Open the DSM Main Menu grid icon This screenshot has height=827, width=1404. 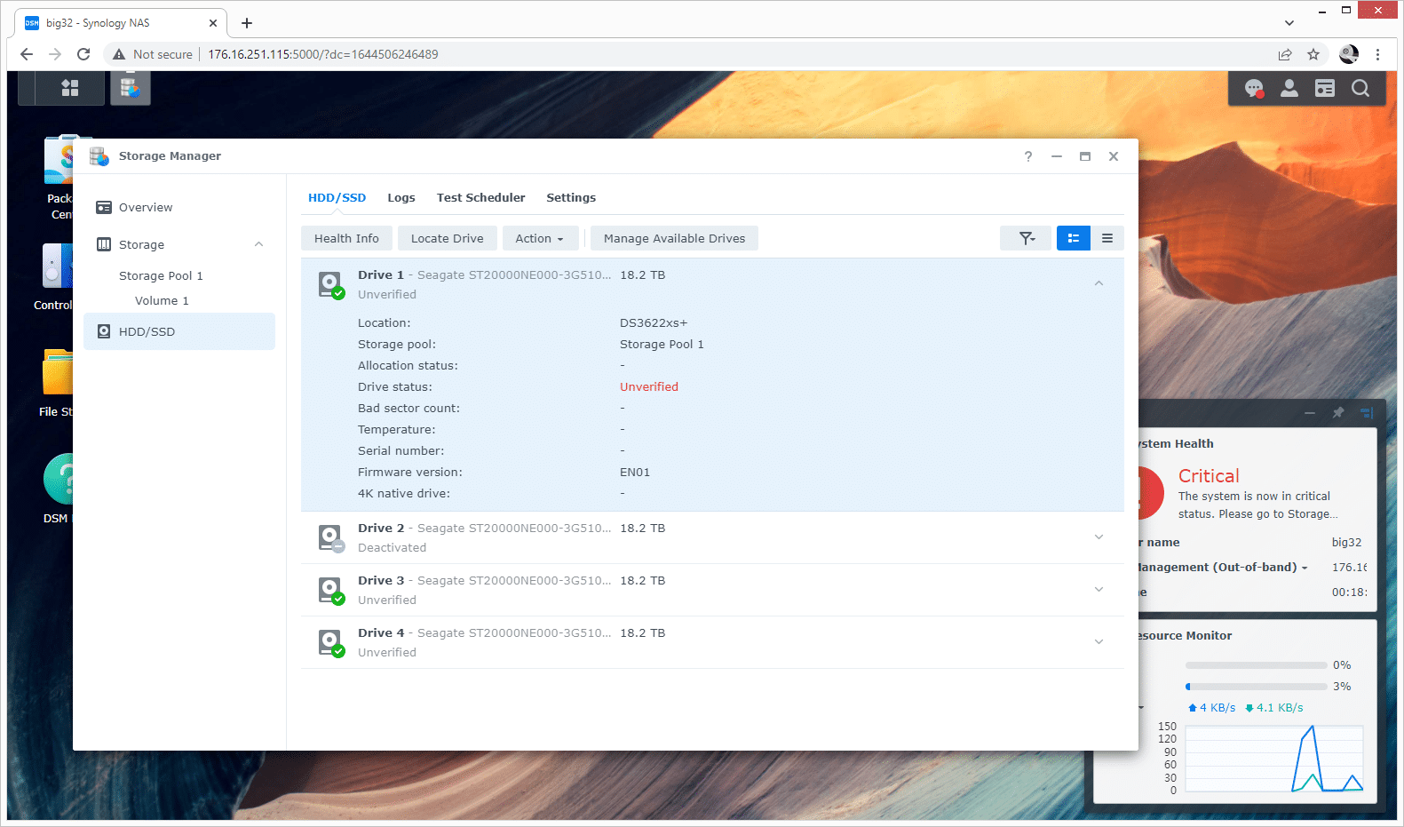(69, 88)
